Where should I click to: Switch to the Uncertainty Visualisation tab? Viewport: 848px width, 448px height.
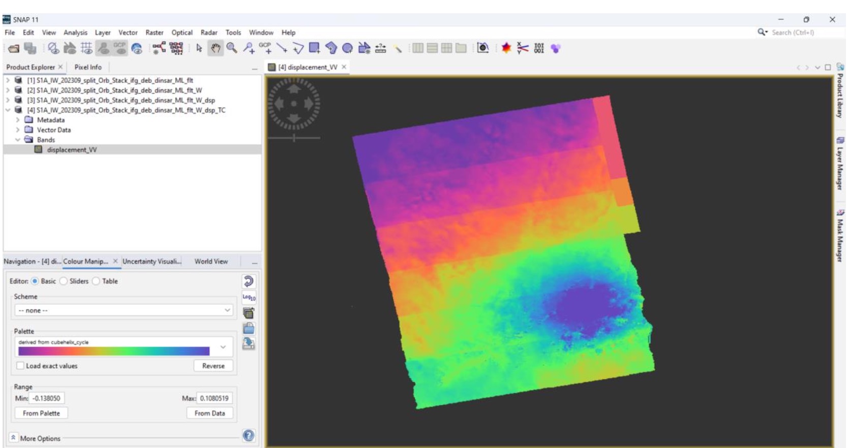point(152,262)
